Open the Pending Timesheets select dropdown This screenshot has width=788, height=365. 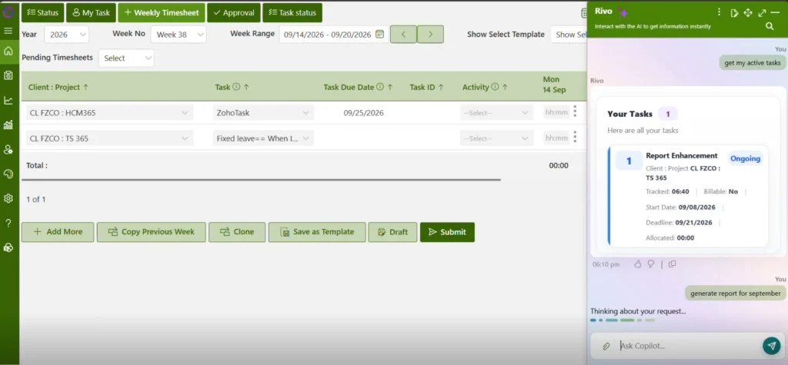[x=126, y=58]
